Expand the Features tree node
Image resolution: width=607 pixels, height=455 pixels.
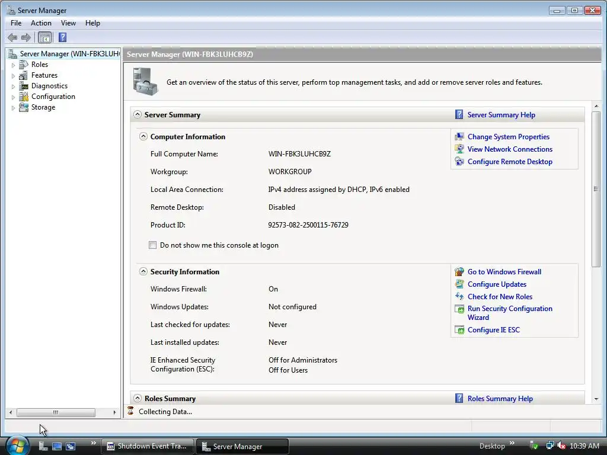(13, 76)
